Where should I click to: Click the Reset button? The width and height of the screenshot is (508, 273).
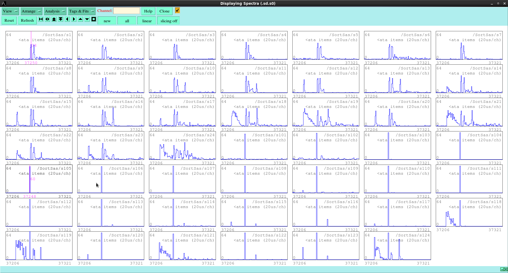point(9,20)
